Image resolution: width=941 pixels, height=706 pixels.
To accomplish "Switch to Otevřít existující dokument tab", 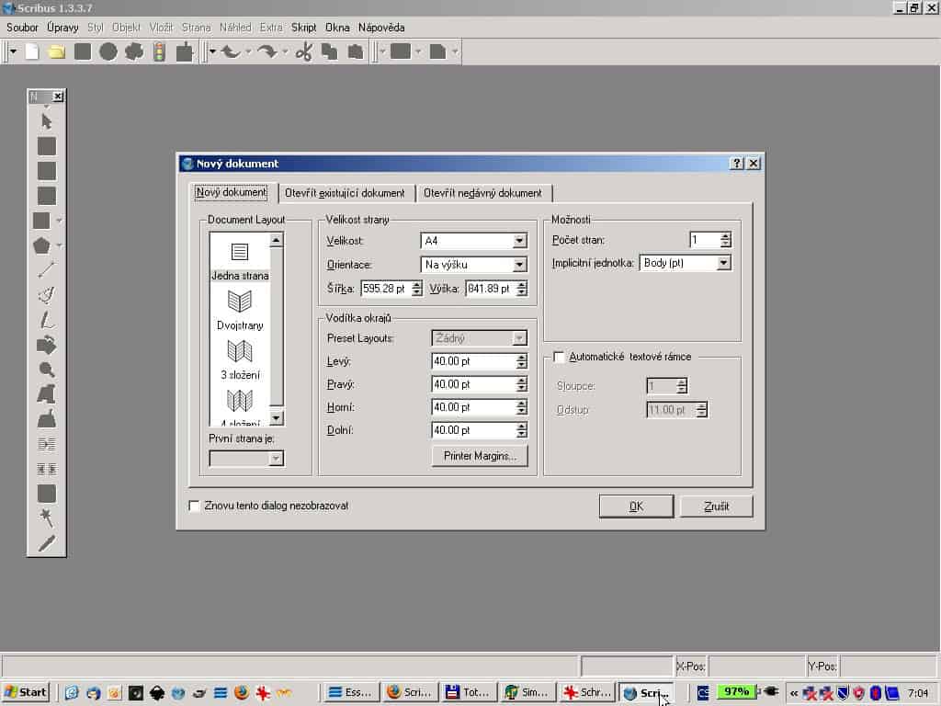I will (x=345, y=193).
